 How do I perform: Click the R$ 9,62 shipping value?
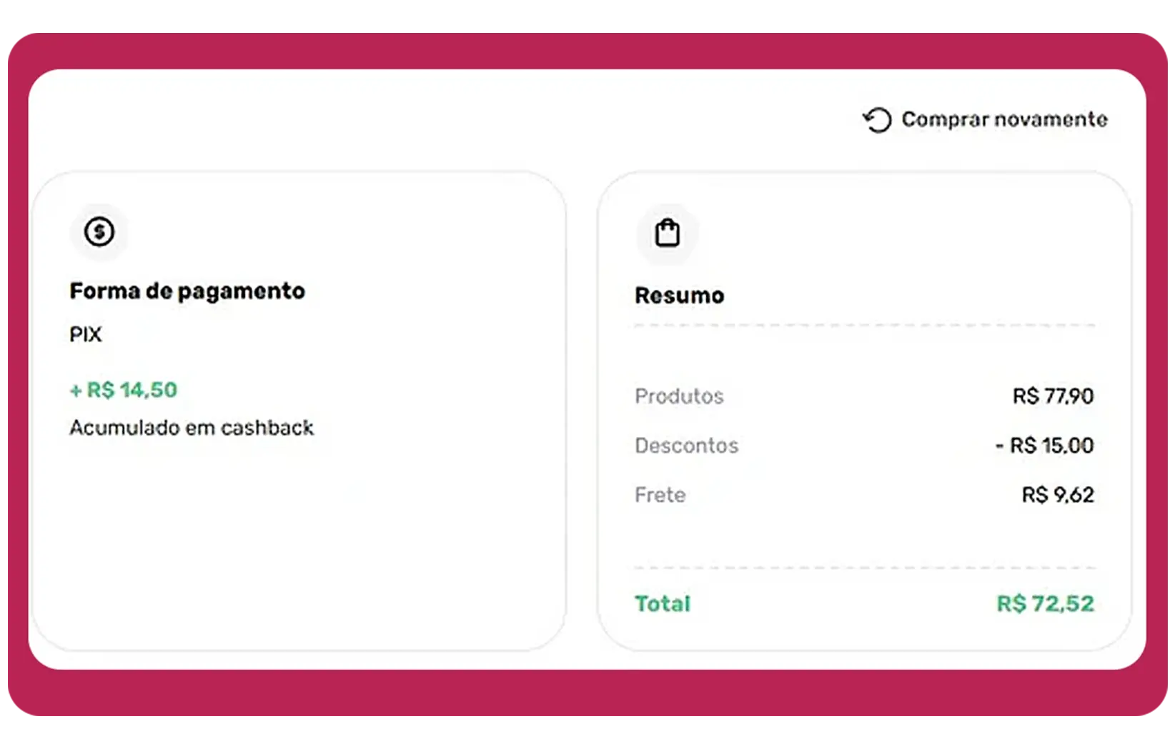(1057, 495)
